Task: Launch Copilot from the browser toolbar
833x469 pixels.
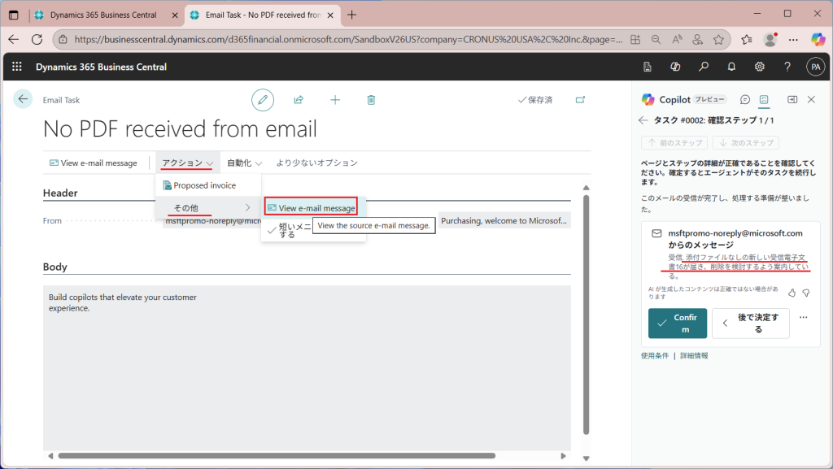Action: [818, 39]
